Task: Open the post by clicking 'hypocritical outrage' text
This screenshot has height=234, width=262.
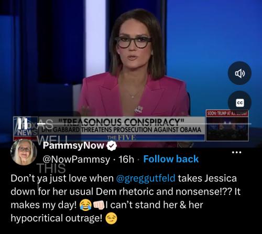Action: click(x=56, y=218)
